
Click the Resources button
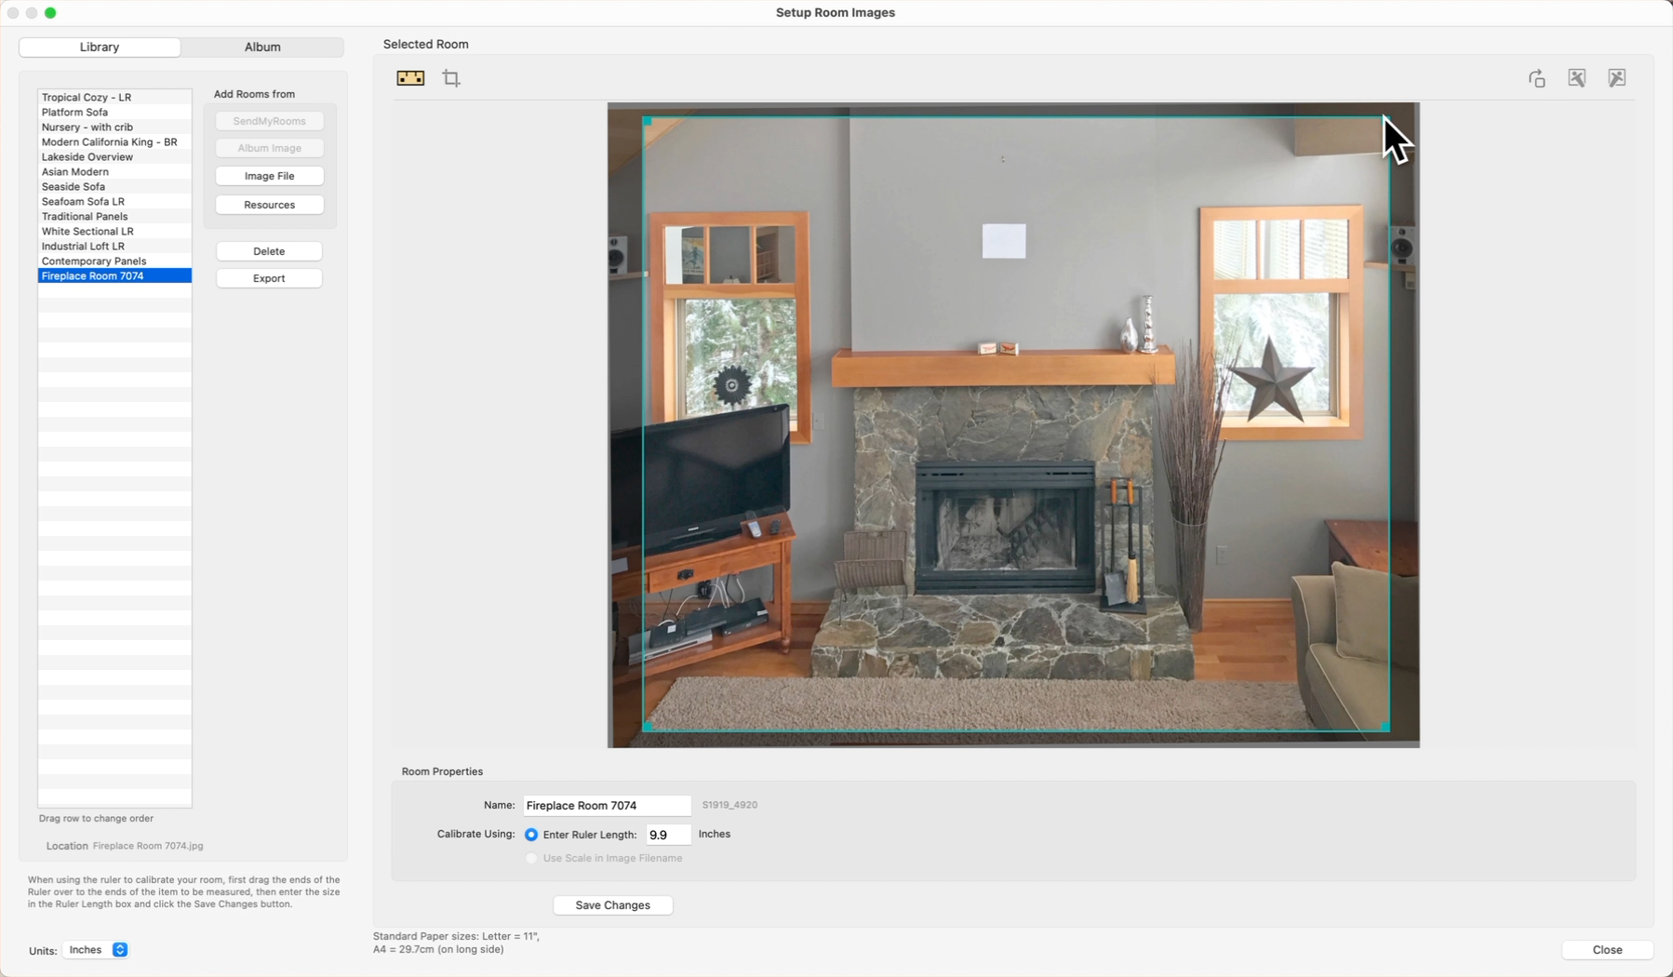pos(269,205)
